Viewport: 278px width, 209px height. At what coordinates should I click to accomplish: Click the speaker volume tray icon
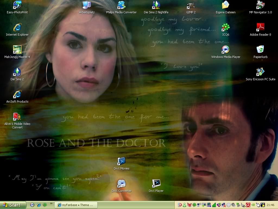(x=233, y=205)
